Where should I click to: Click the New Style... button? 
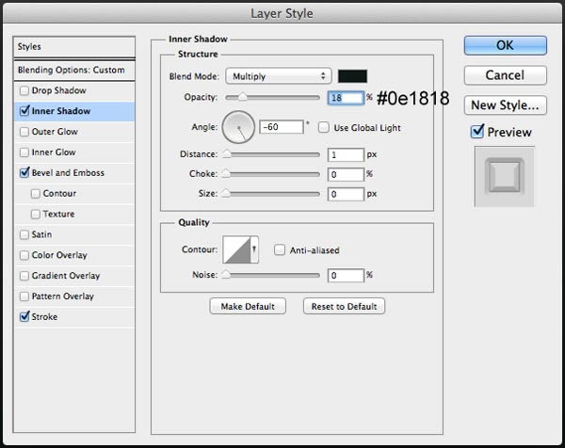(x=505, y=105)
